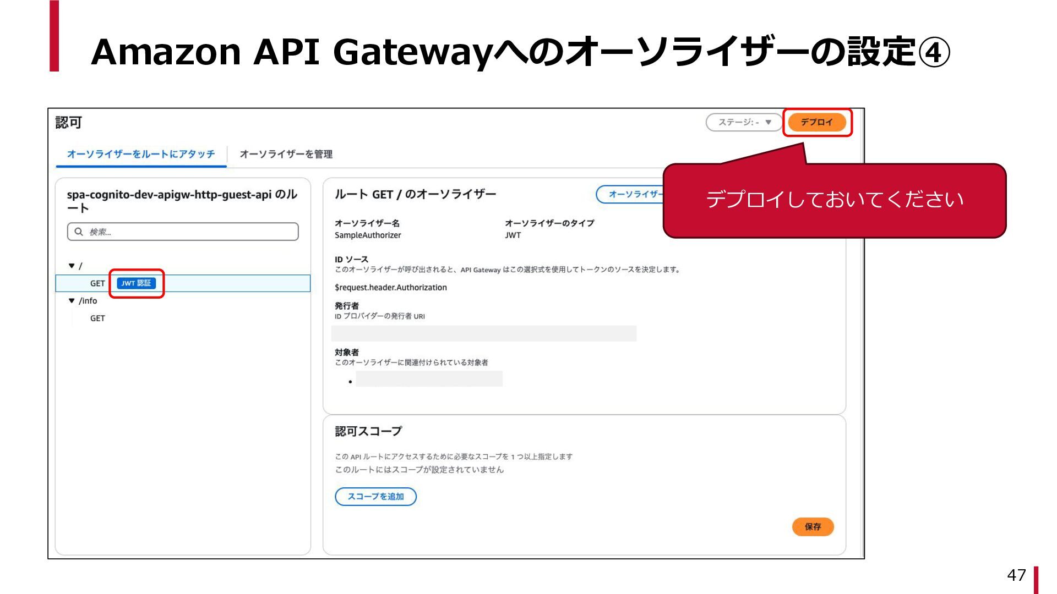Viewport: 1057px width, 594px height.
Task: Click partially hidden オーソライザー button
Action: point(631,194)
